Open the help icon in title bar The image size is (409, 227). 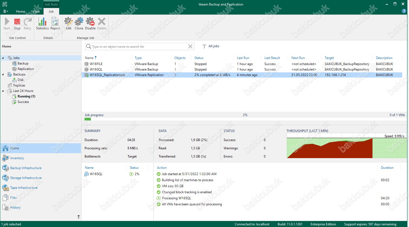404,11
